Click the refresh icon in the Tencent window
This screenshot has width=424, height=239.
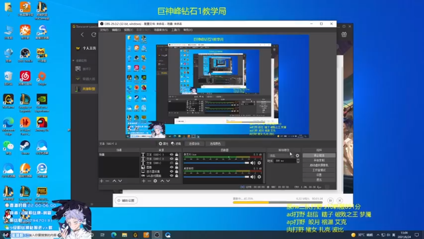coord(93,35)
